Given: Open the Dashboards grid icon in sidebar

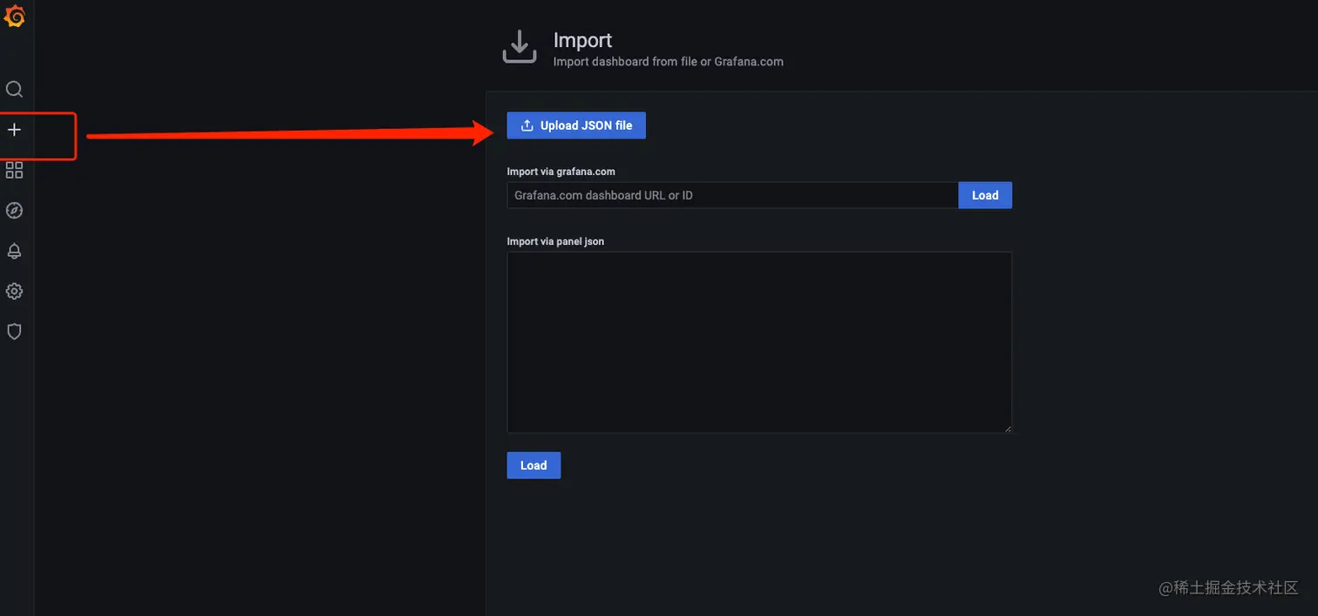Looking at the screenshot, I should point(14,170).
